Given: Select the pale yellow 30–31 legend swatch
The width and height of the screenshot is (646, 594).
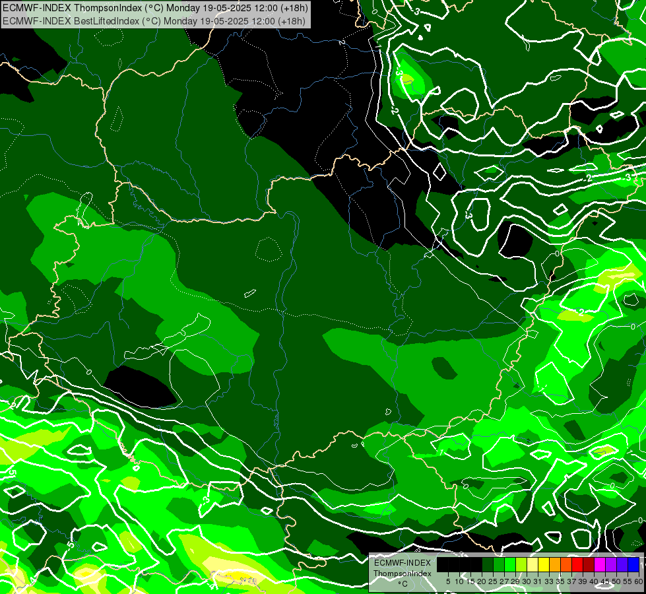Looking at the screenshot, I should [x=533, y=565].
